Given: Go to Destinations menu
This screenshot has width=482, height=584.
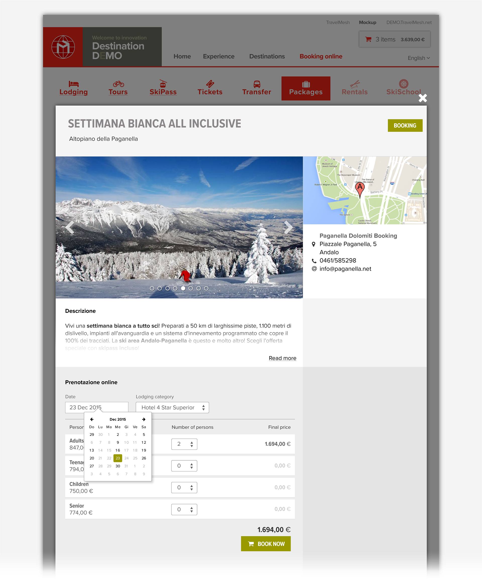Looking at the screenshot, I should pos(267,56).
